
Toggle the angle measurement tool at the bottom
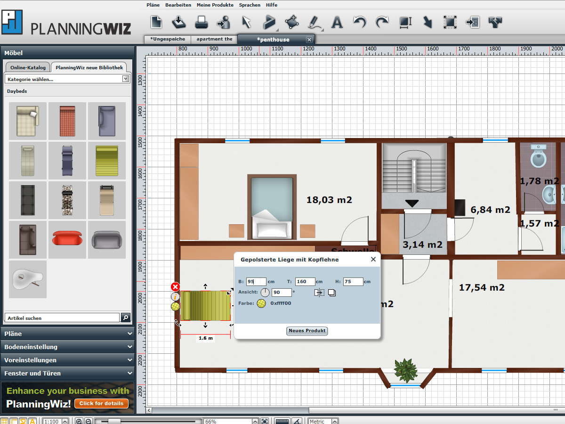(x=297, y=421)
